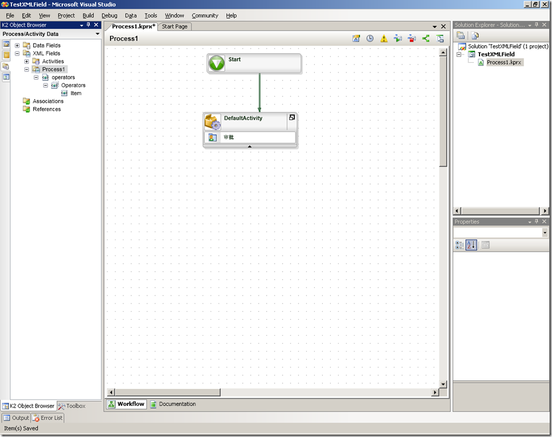Click the red stop process icon

tap(412, 38)
